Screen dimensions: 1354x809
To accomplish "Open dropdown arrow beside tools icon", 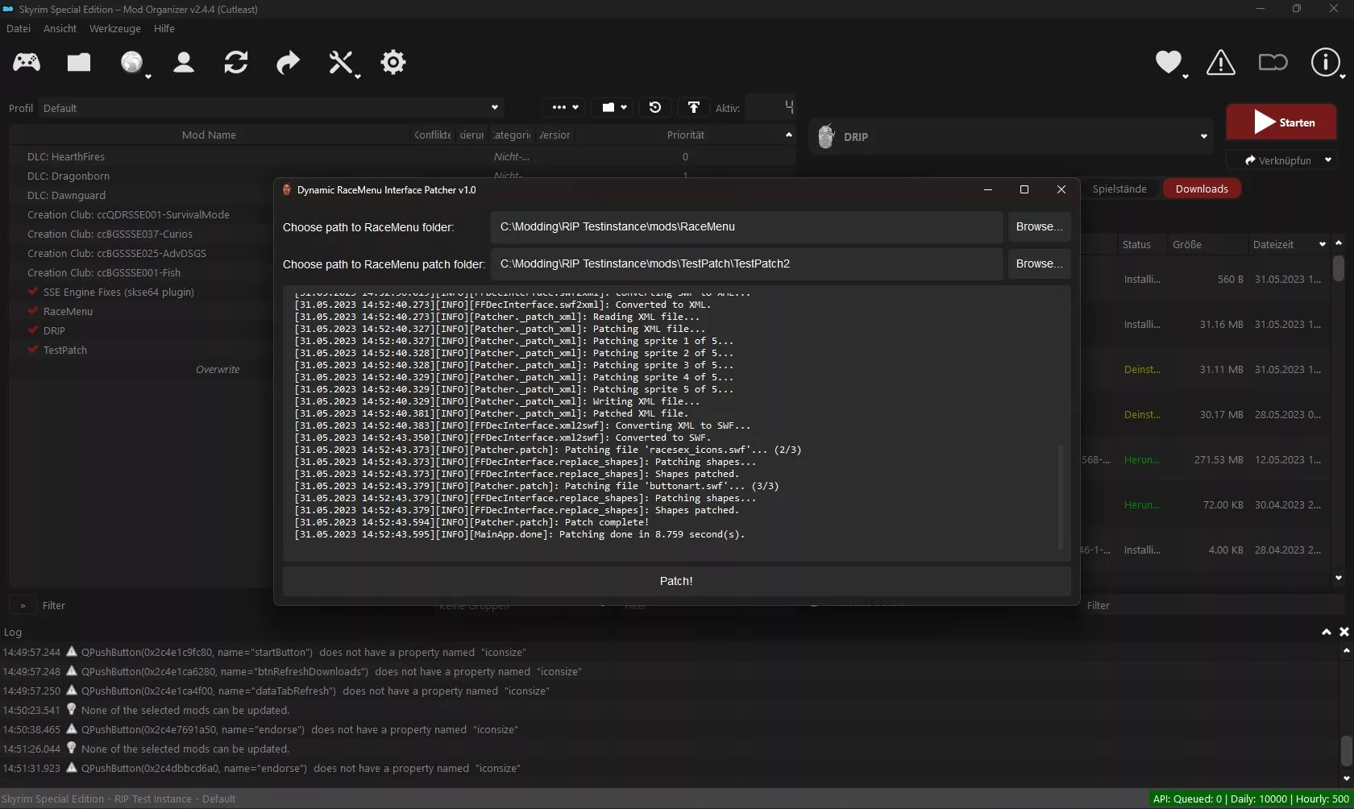I will point(358,77).
